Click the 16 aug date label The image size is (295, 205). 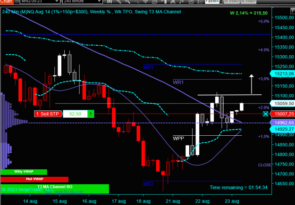(x=89, y=201)
